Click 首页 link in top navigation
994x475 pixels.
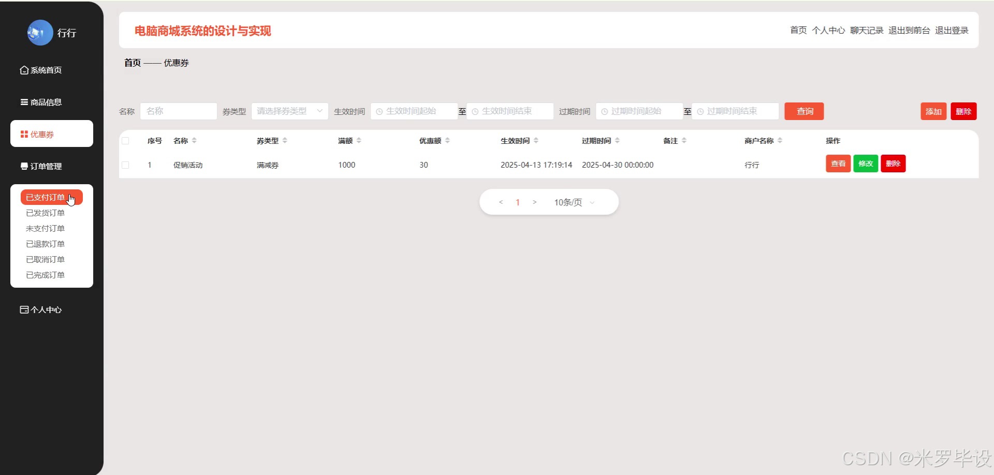click(x=798, y=30)
